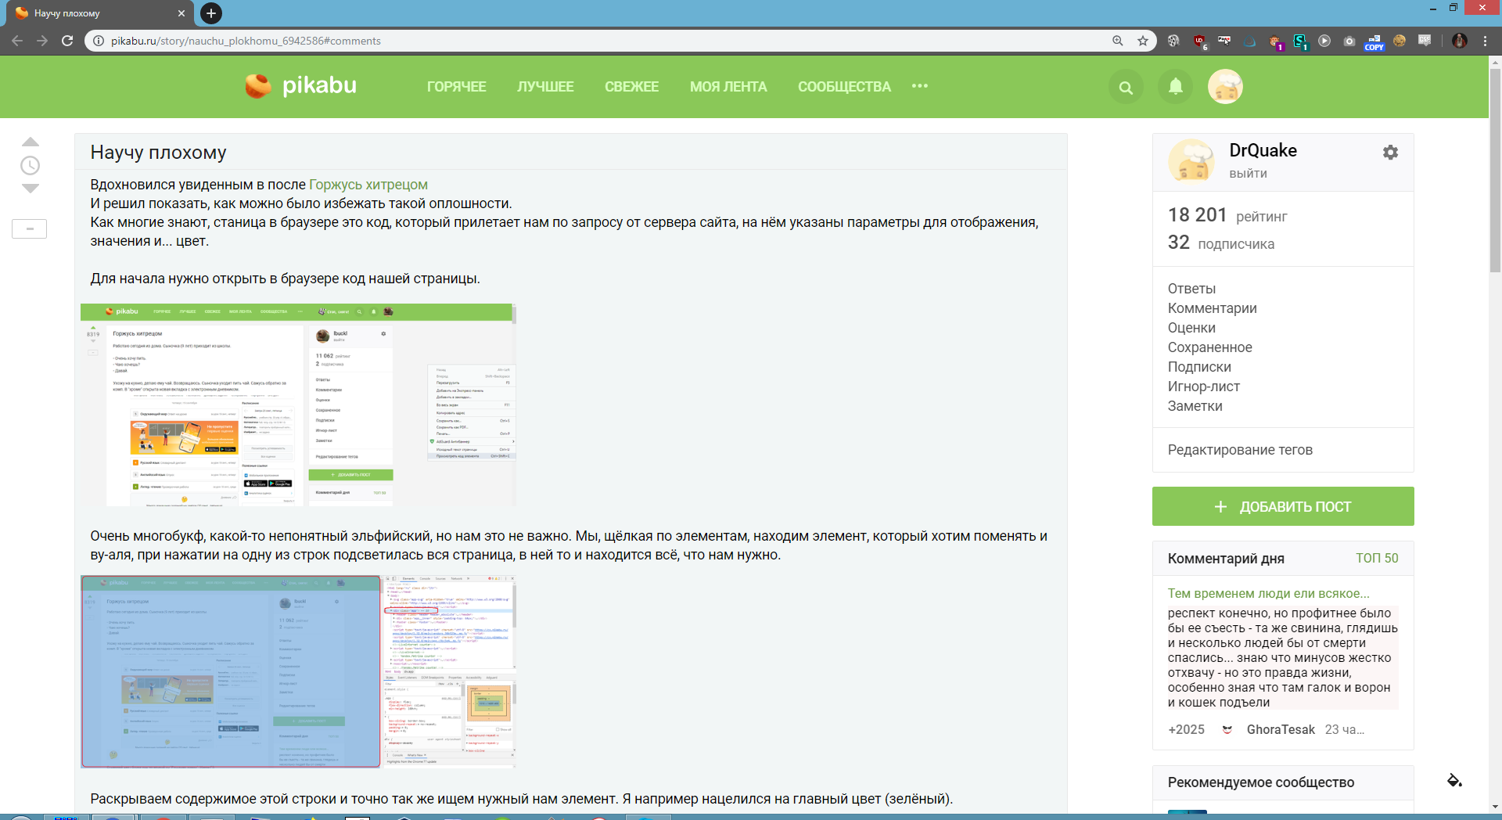Open the camera screenshot extension
Screen dimensions: 1502x820
pos(1349,41)
